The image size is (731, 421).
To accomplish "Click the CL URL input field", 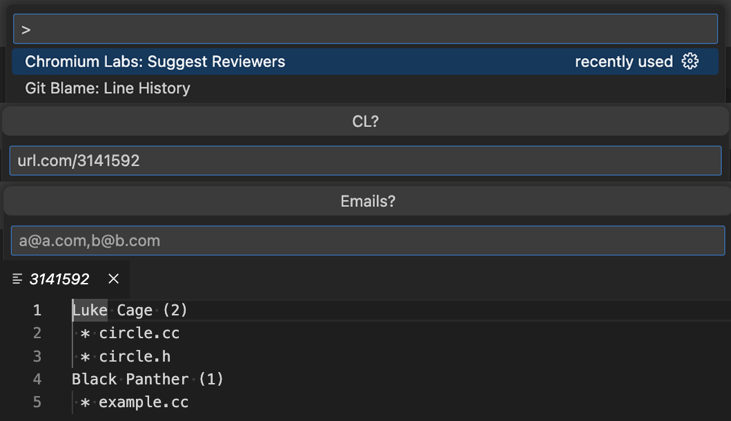I will pyautogui.click(x=365, y=161).
